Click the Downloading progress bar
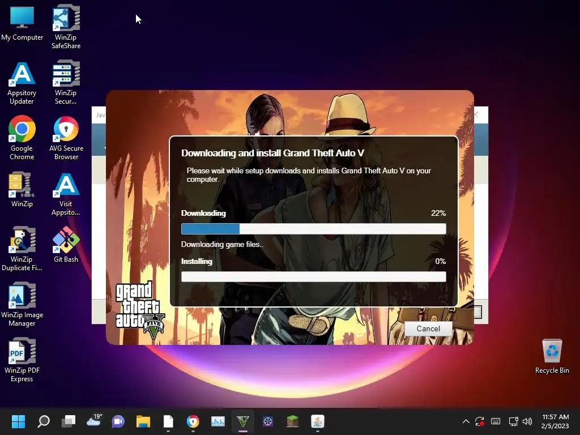The width and height of the screenshot is (580, 435). click(313, 229)
